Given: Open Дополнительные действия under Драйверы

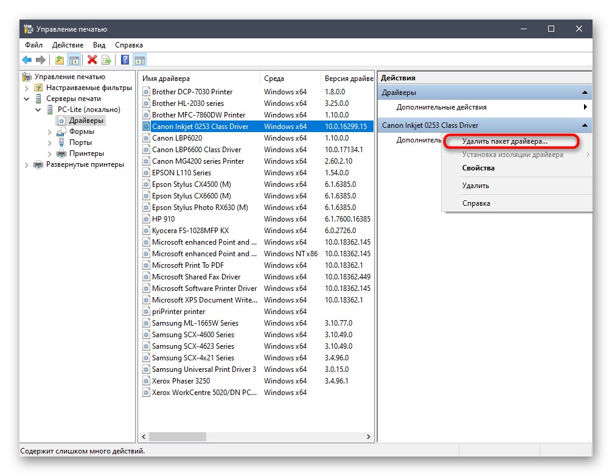Looking at the screenshot, I should [484, 107].
